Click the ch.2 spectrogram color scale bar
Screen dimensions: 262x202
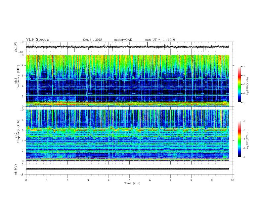pos(239,139)
